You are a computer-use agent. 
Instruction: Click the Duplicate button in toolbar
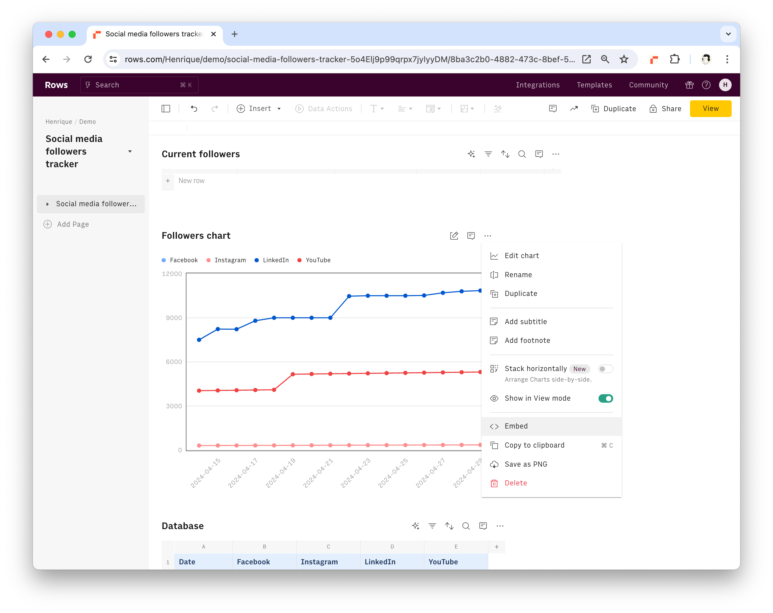(614, 109)
